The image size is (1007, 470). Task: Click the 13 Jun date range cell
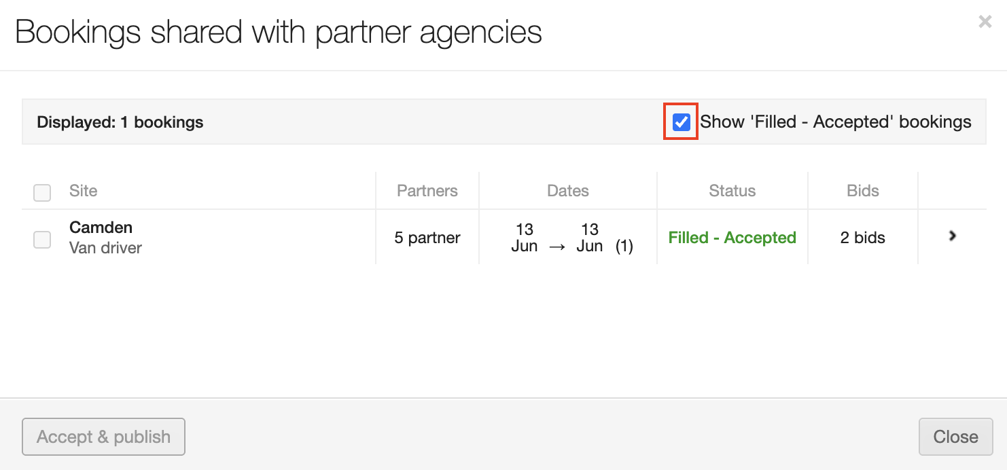pos(568,238)
